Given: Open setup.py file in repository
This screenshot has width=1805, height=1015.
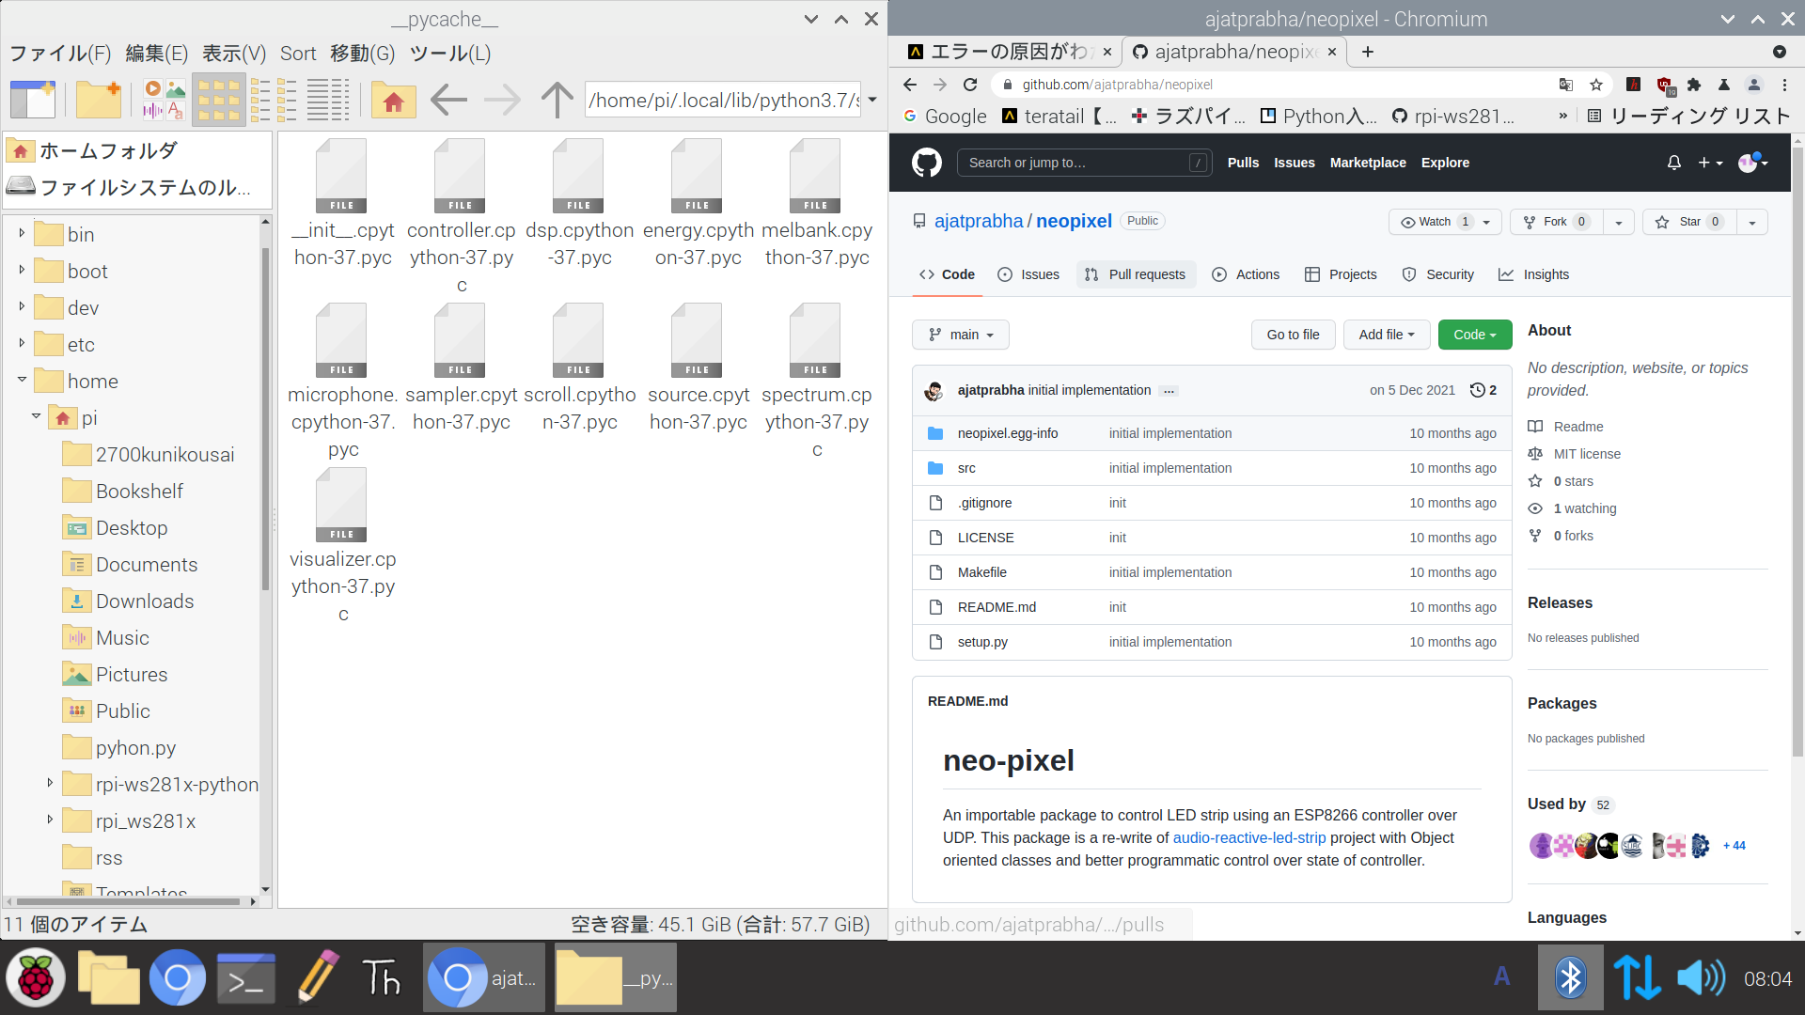Looking at the screenshot, I should [982, 642].
